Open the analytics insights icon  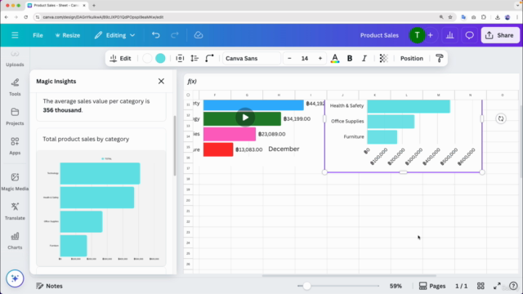[x=450, y=35]
